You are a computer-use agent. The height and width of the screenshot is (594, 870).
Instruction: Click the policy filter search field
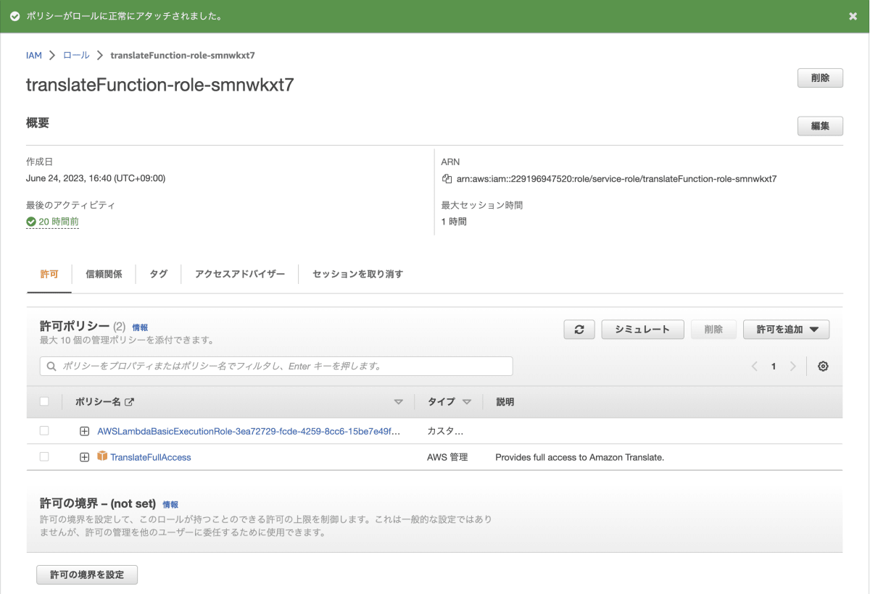pyautogui.click(x=276, y=366)
